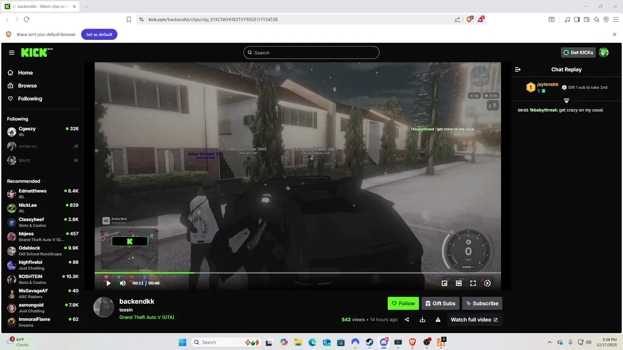Image resolution: width=623 pixels, height=350 pixels.
Task: Click the Gift Subs button
Action: [x=440, y=303]
